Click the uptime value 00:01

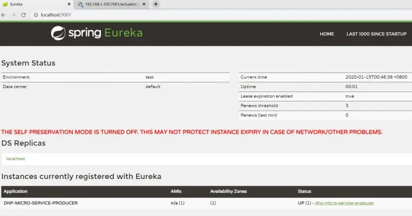[x=352, y=86]
